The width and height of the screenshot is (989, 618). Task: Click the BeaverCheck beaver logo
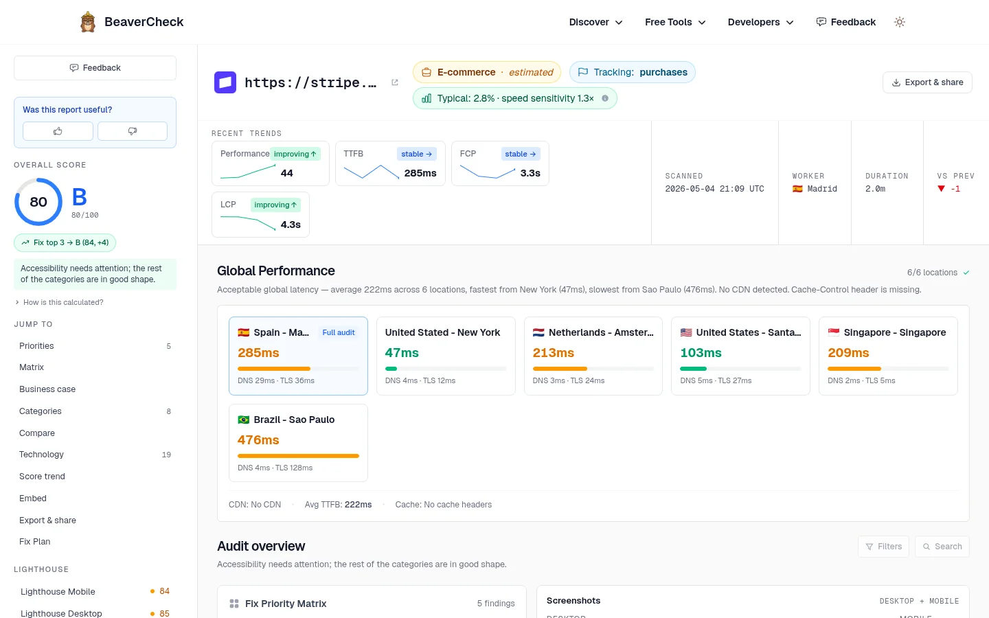(x=88, y=22)
